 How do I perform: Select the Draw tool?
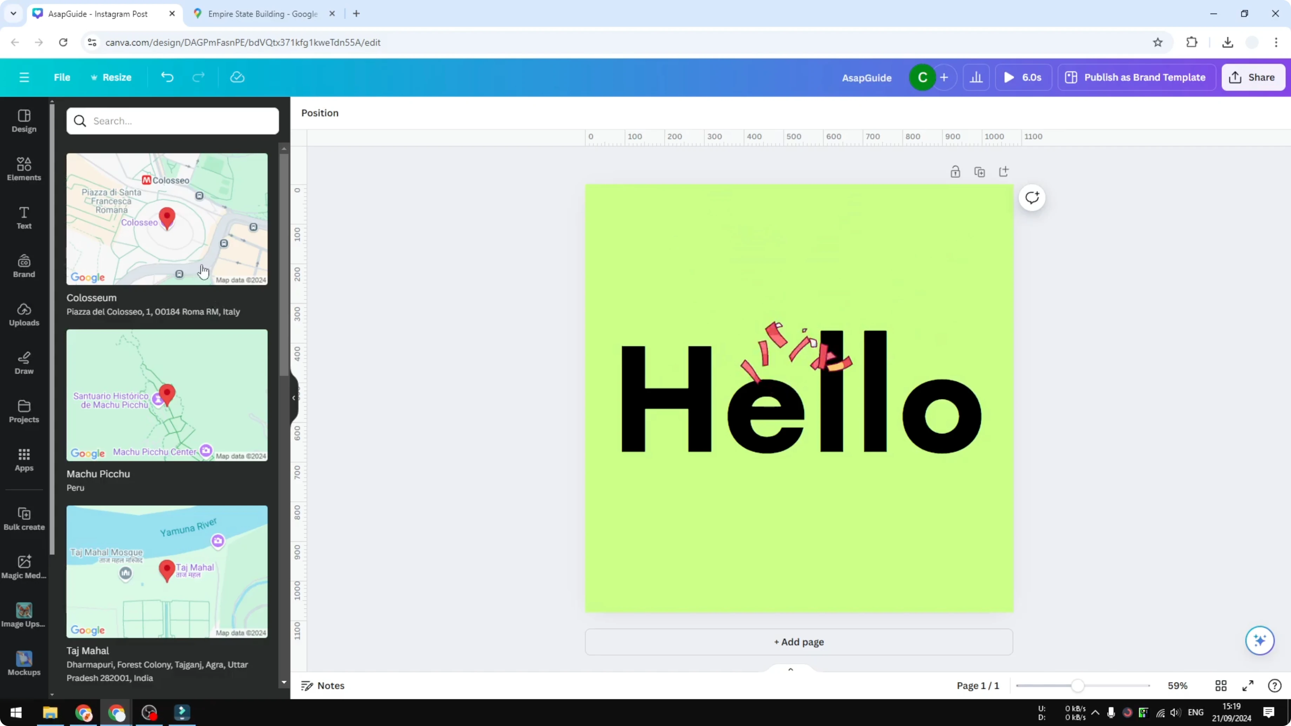[24, 363]
